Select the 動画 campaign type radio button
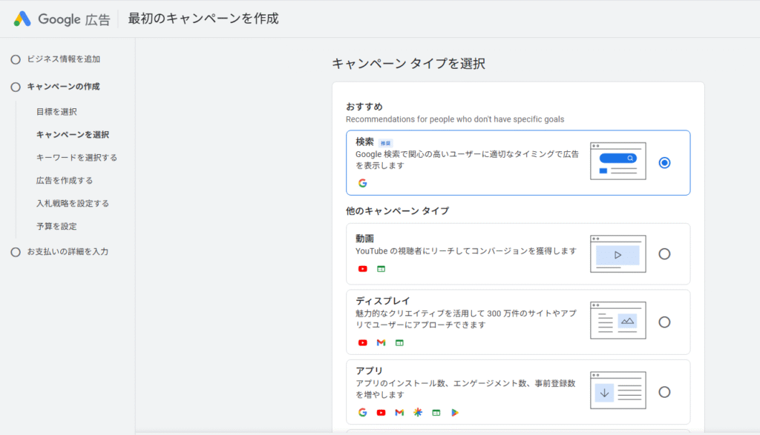This screenshot has width=760, height=435. (664, 253)
